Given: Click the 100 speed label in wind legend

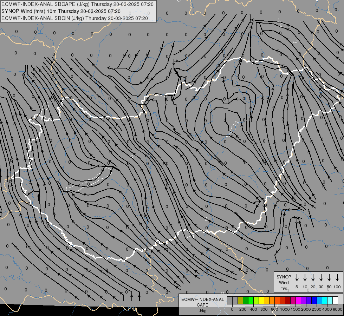Looking at the screenshot, I should [x=337, y=287].
